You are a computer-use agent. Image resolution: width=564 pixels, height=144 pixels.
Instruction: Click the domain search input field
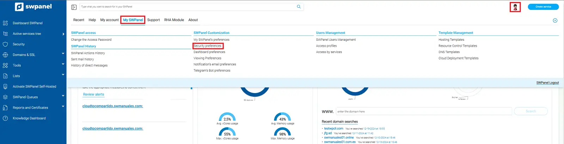(x=424, y=111)
